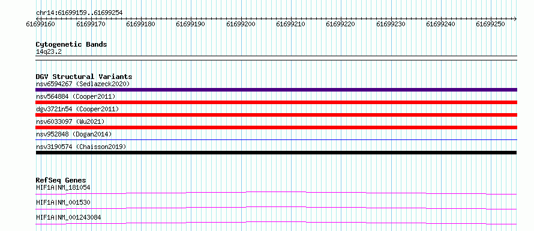Screen dimensions: 534x231
Task: Select variant label nsv3190574 (Chaisson2019)
Action: tap(81, 147)
